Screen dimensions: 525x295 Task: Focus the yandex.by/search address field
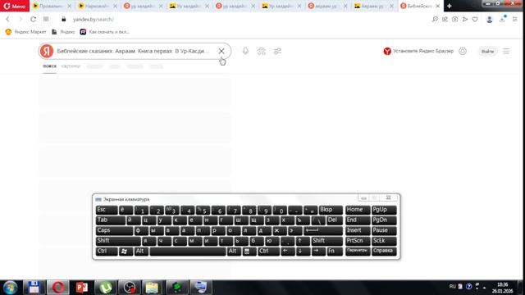point(94,20)
